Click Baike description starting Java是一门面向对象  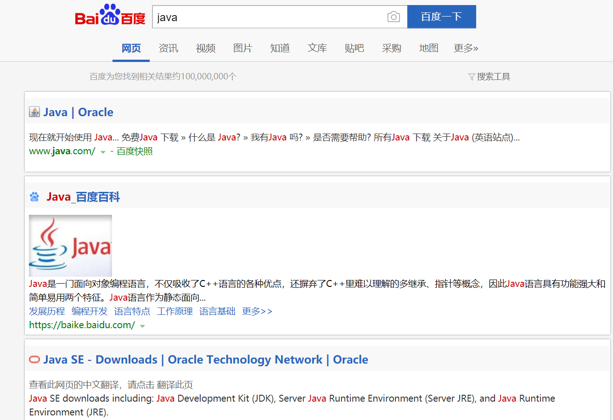coord(317,291)
